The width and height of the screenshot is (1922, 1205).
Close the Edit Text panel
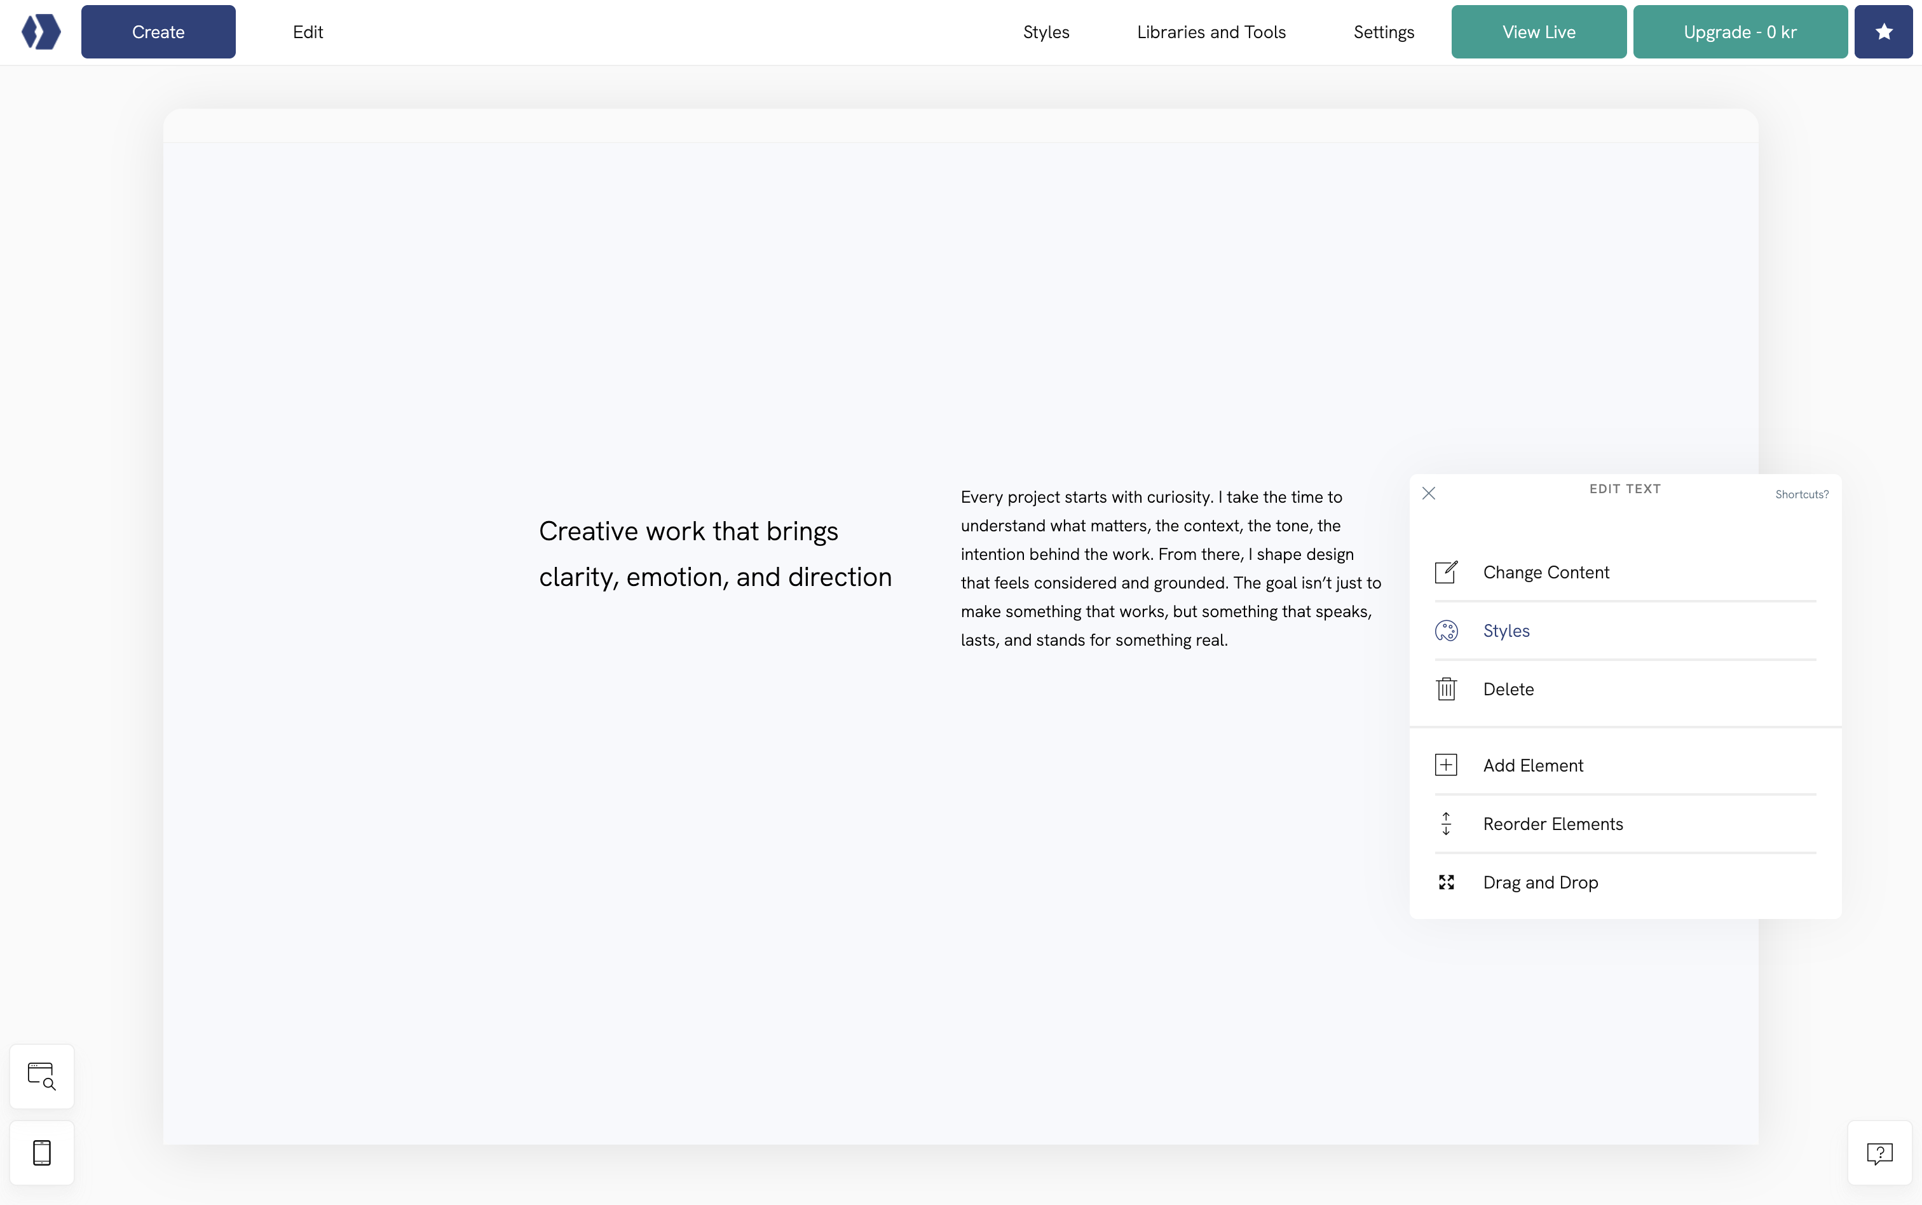coord(1429,493)
